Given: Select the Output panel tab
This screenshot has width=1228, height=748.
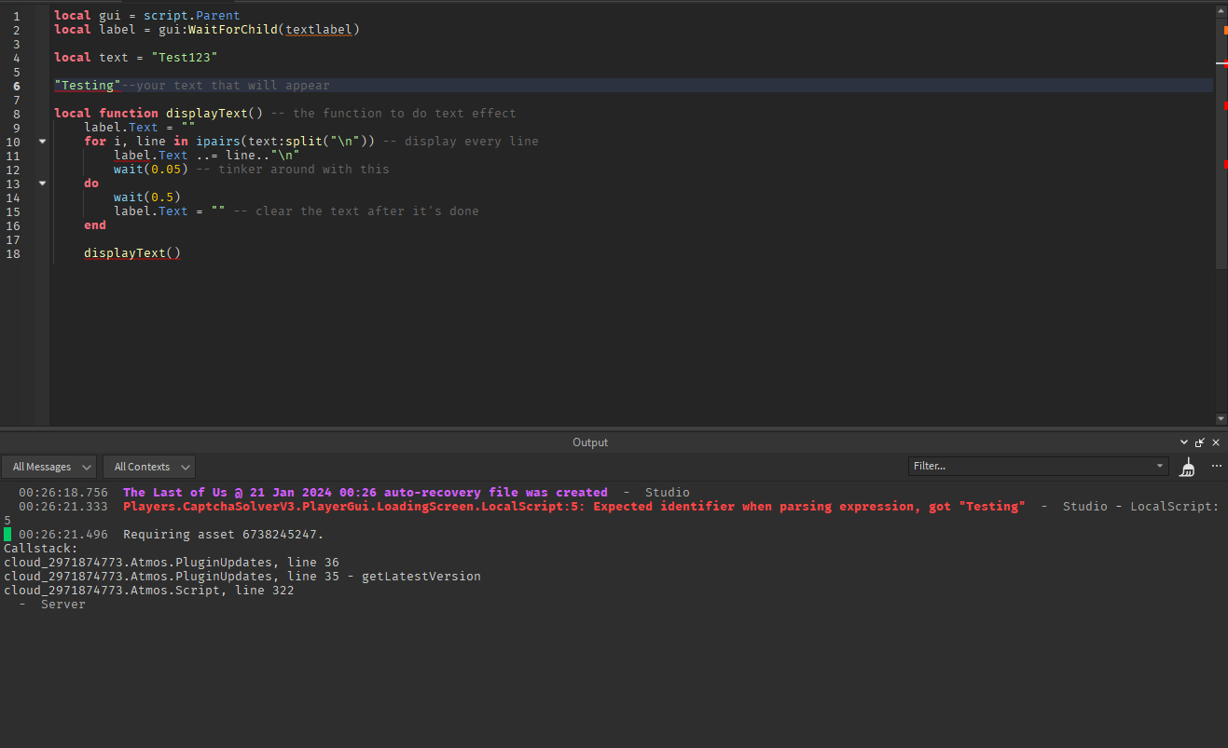Looking at the screenshot, I should [x=589, y=442].
